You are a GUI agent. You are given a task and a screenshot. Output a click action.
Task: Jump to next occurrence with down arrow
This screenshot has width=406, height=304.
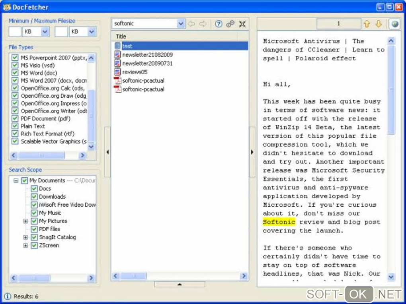379,24
